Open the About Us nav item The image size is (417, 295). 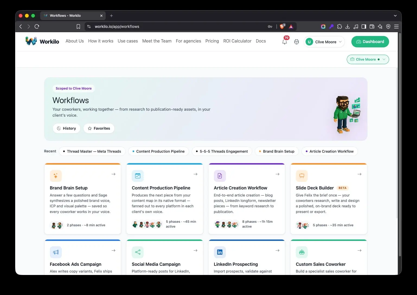75,41
